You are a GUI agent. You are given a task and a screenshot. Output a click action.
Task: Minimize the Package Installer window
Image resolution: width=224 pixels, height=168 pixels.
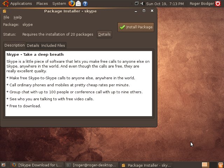click(136, 11)
